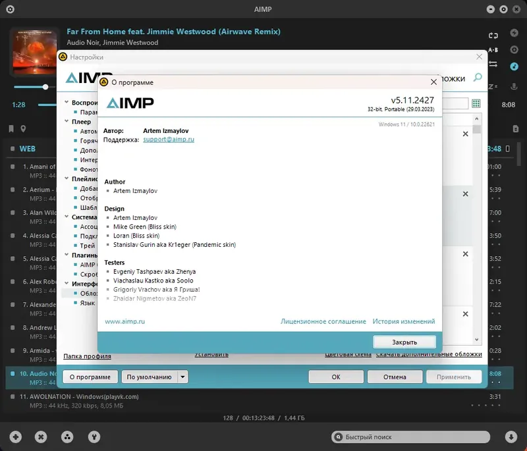Viewport: 527px width, 451px height.
Task: Click the download icon at bottom right
Action: coord(511,437)
